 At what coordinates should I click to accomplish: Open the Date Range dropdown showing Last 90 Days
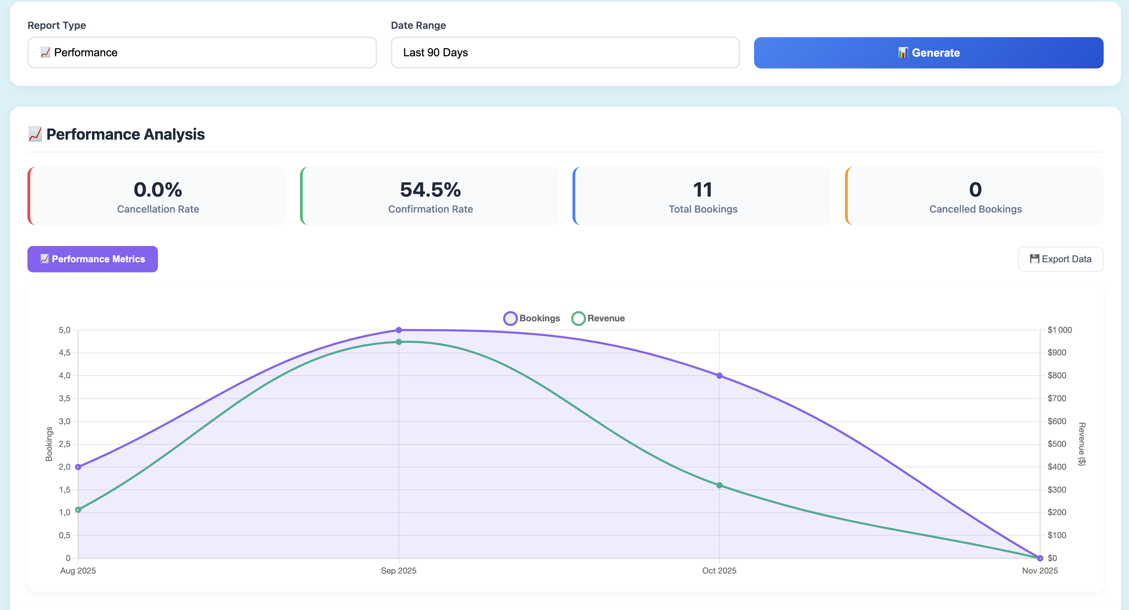565,52
